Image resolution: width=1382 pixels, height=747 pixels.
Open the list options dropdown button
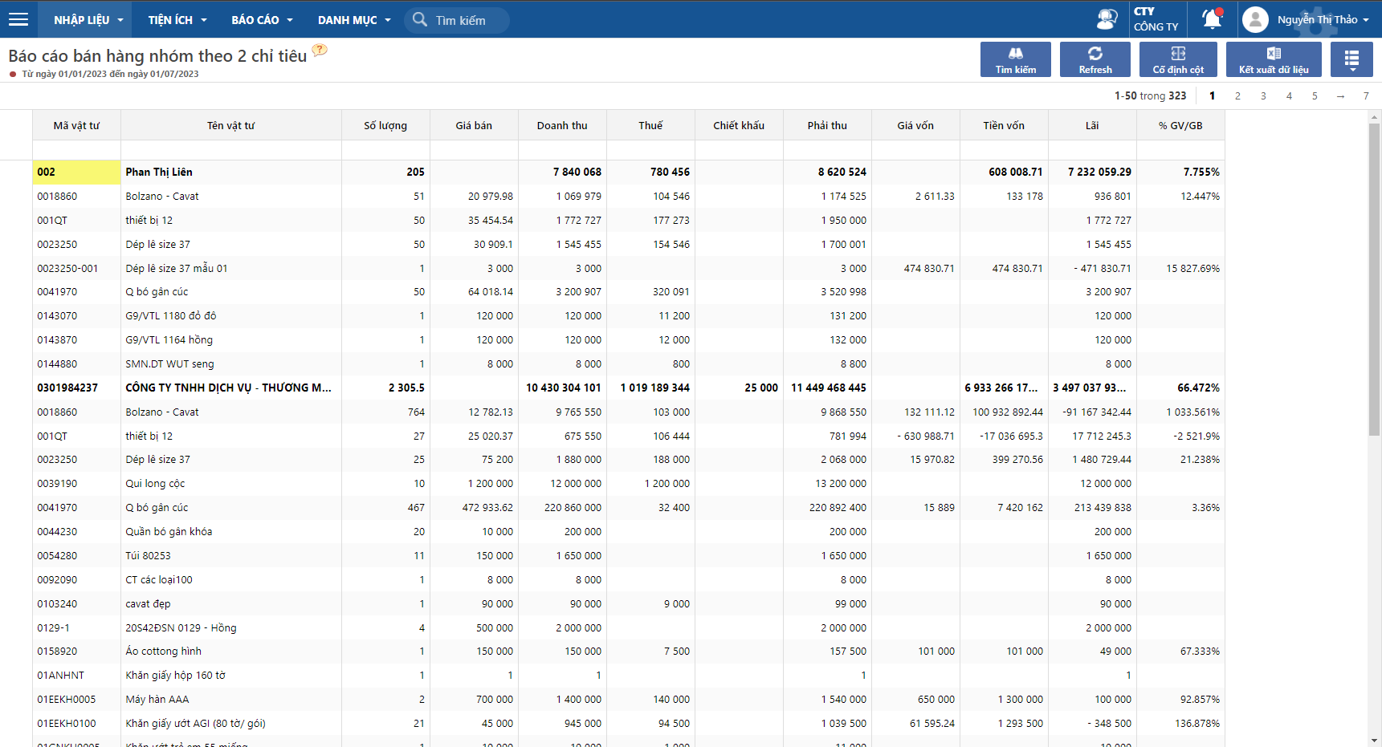tap(1351, 59)
